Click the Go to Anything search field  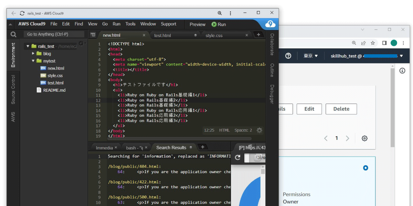[54, 34]
